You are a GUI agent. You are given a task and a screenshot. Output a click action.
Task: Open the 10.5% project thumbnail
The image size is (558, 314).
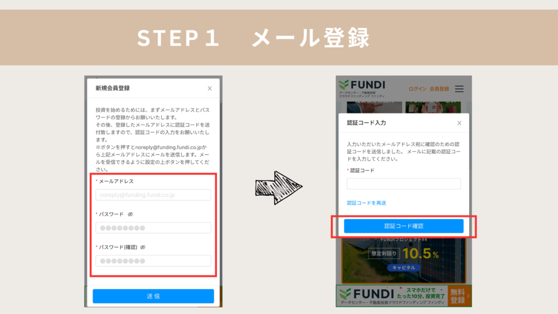pyautogui.click(x=404, y=260)
